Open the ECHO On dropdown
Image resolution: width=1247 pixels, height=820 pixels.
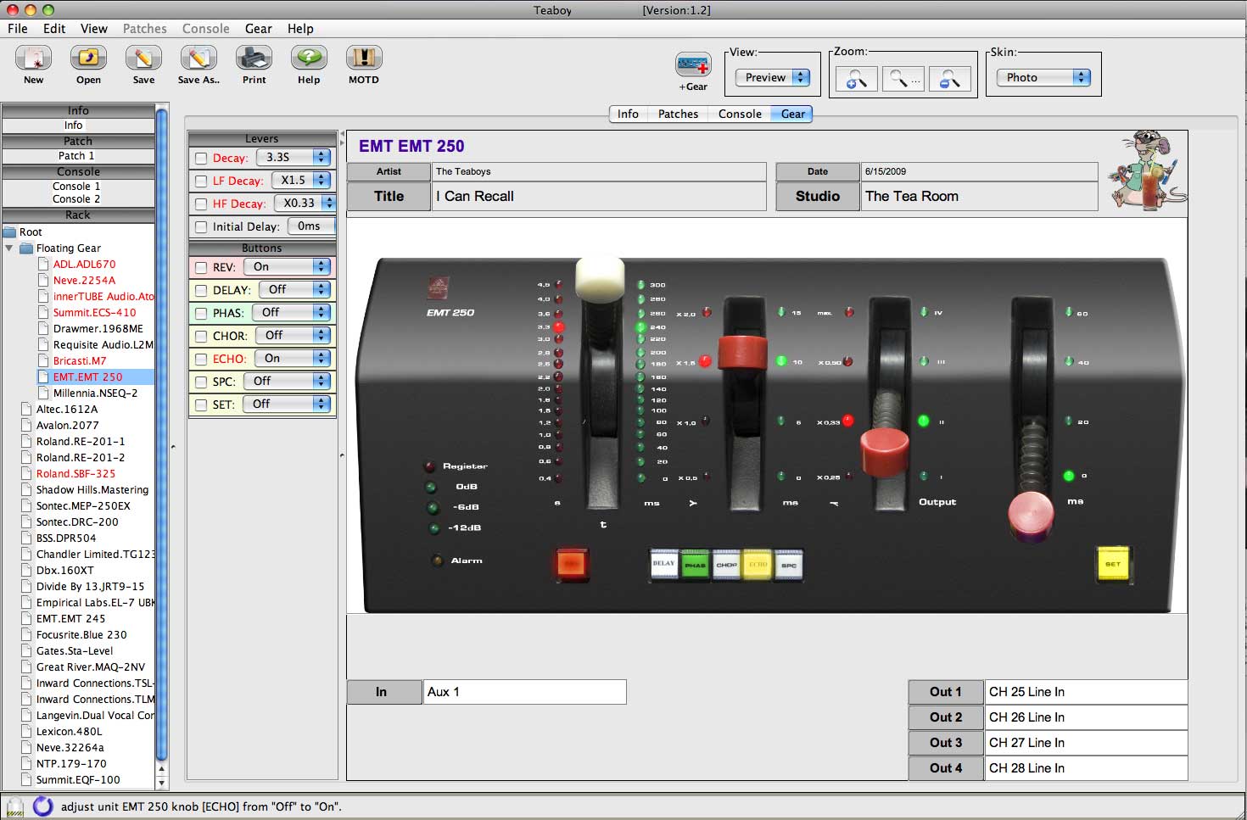293,358
